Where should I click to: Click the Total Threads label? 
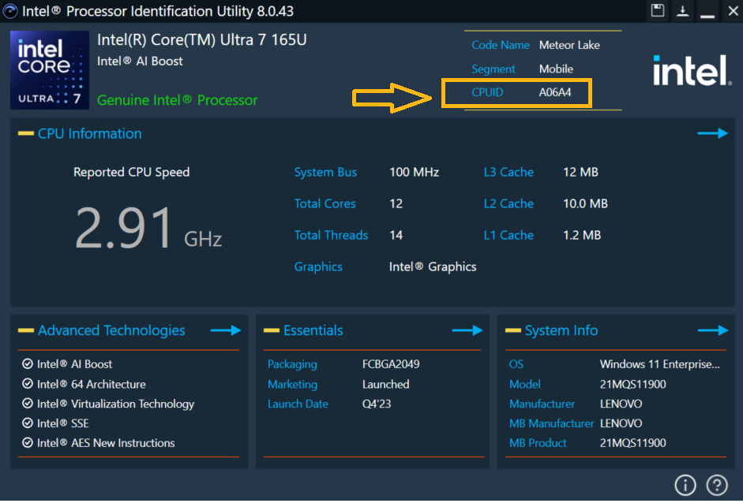(331, 235)
